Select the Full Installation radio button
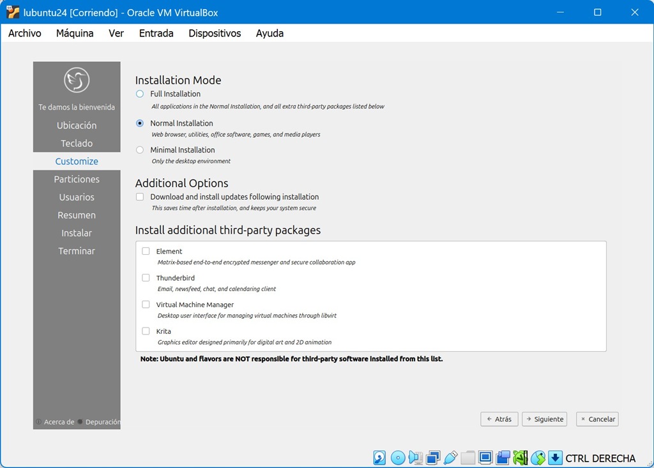 pos(140,94)
